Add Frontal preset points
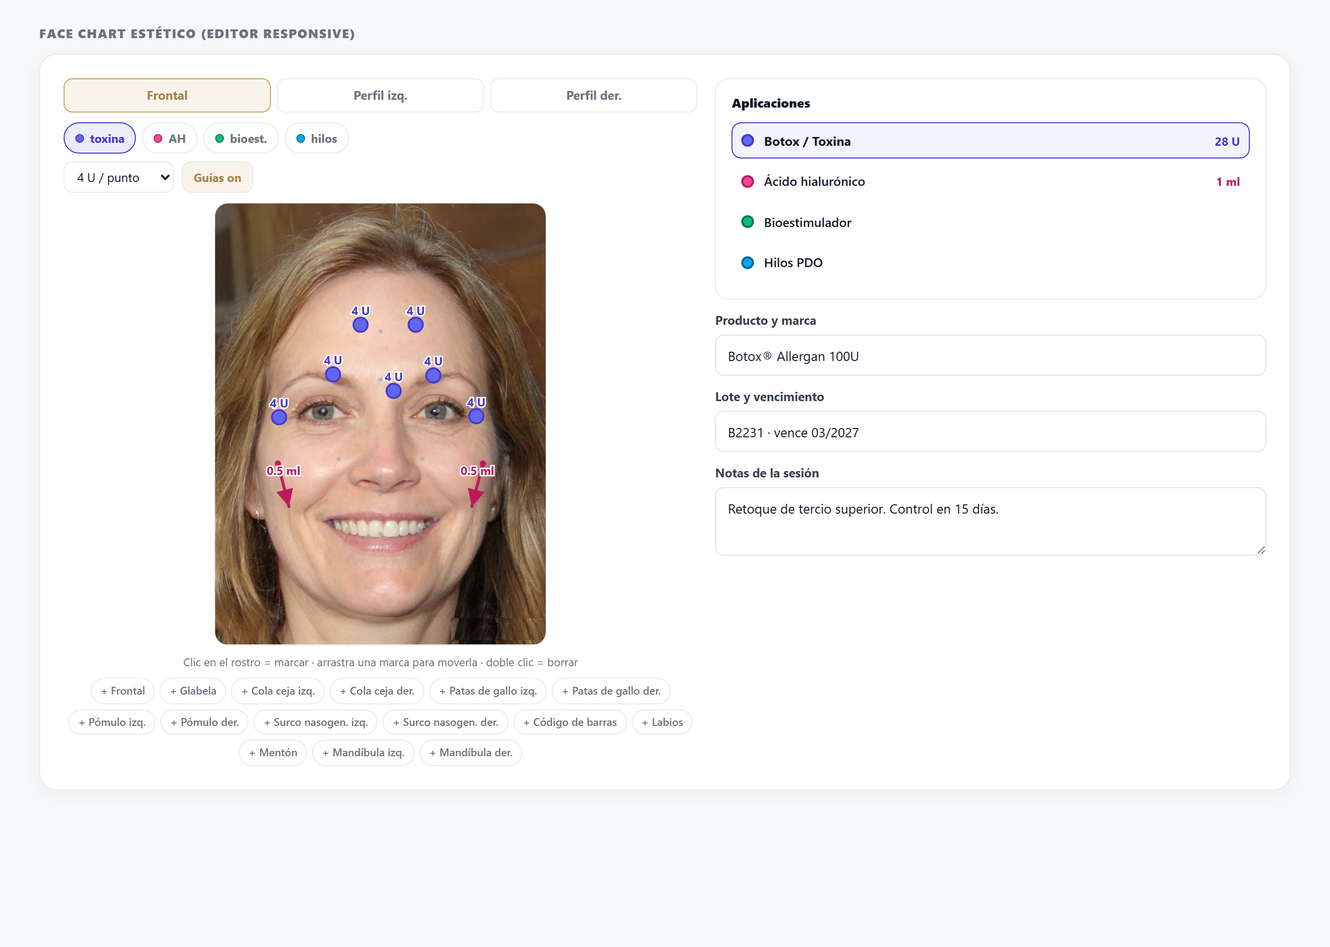Image resolution: width=1330 pixels, height=947 pixels. pos(122,691)
